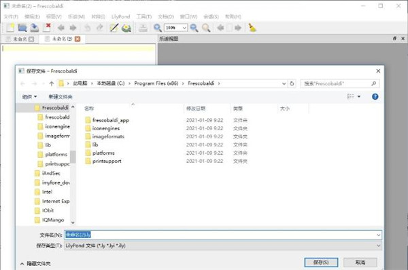
Task: Click the chevron after Program Files (x86)
Action: (x=183, y=83)
